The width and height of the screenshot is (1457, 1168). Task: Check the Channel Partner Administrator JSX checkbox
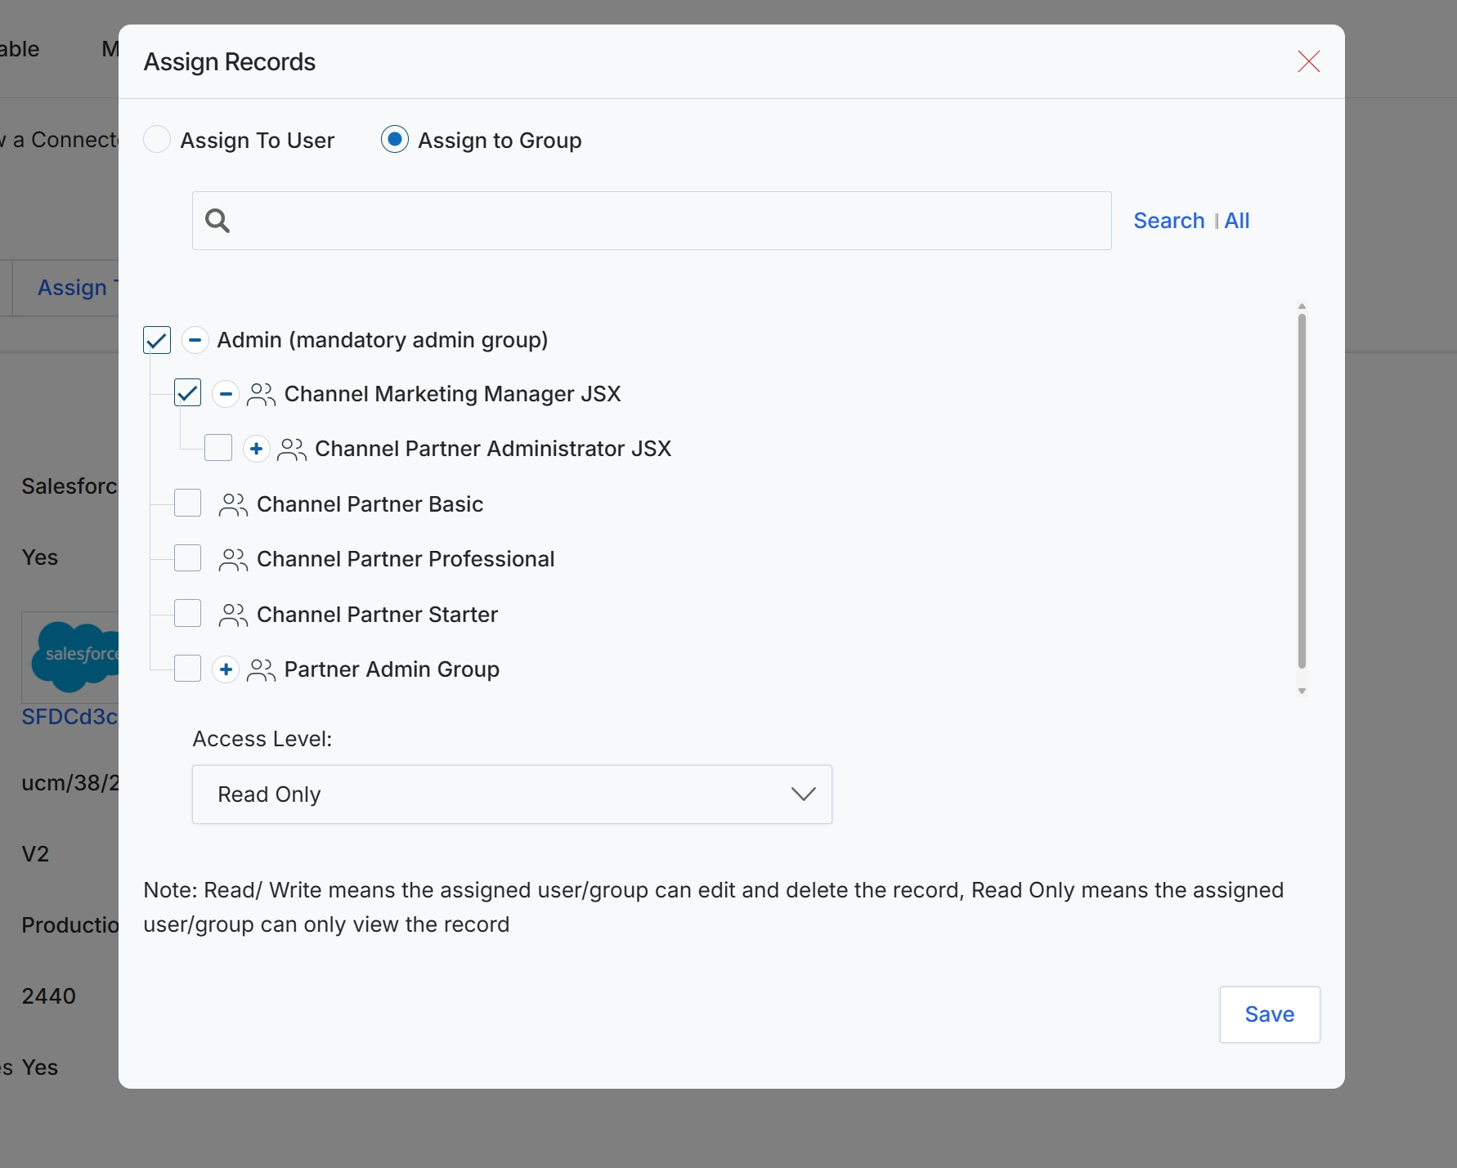coord(218,448)
